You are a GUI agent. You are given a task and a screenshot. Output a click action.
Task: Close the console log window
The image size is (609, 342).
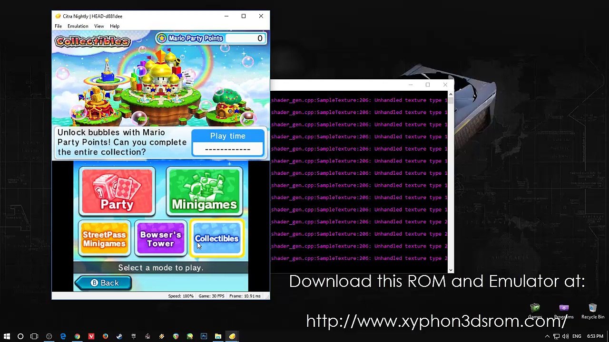pyautogui.click(x=445, y=85)
